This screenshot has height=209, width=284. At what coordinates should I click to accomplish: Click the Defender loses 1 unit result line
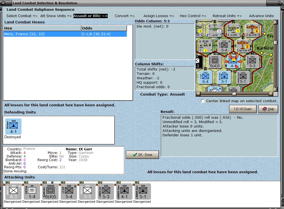182,135
